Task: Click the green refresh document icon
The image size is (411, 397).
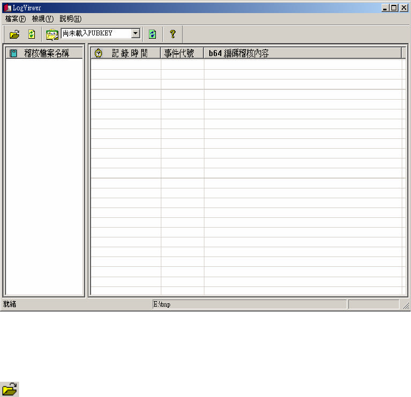Action: (x=152, y=34)
